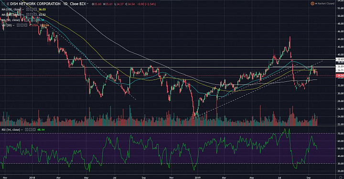The height and width of the screenshot is (179, 344).
Task: Click the square icon before the DISH title
Action: tap(8, 4)
